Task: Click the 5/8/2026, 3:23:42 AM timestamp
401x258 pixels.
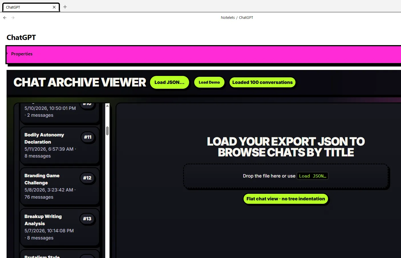Action: tap(49, 190)
